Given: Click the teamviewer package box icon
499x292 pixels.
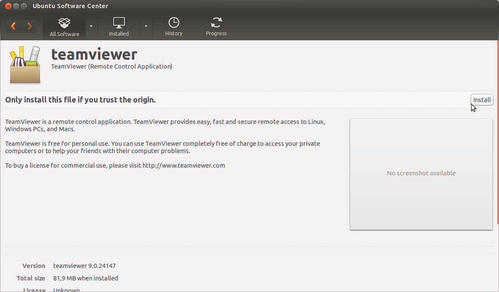Looking at the screenshot, I should tap(25, 65).
